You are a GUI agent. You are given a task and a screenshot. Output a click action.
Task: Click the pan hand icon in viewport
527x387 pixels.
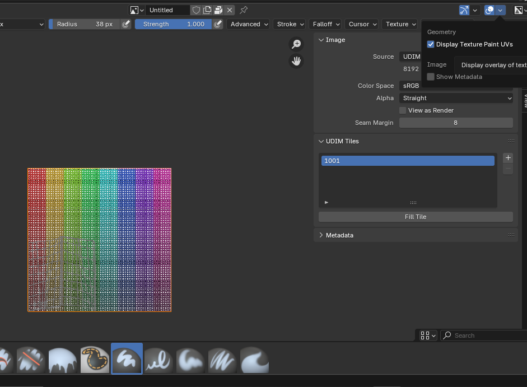click(x=296, y=61)
